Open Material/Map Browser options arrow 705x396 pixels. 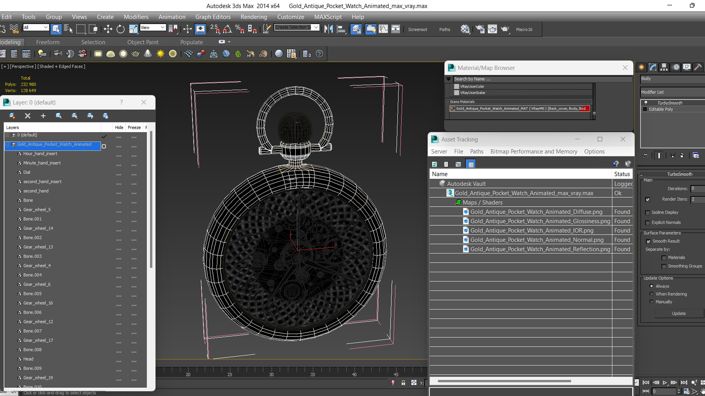point(448,79)
